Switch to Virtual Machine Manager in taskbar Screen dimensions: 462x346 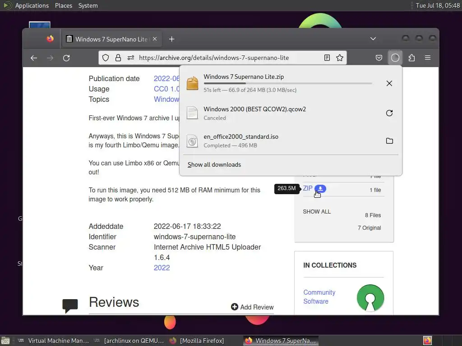pos(53,341)
